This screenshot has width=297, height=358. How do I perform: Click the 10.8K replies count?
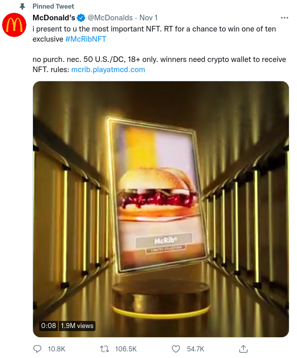(x=56, y=349)
